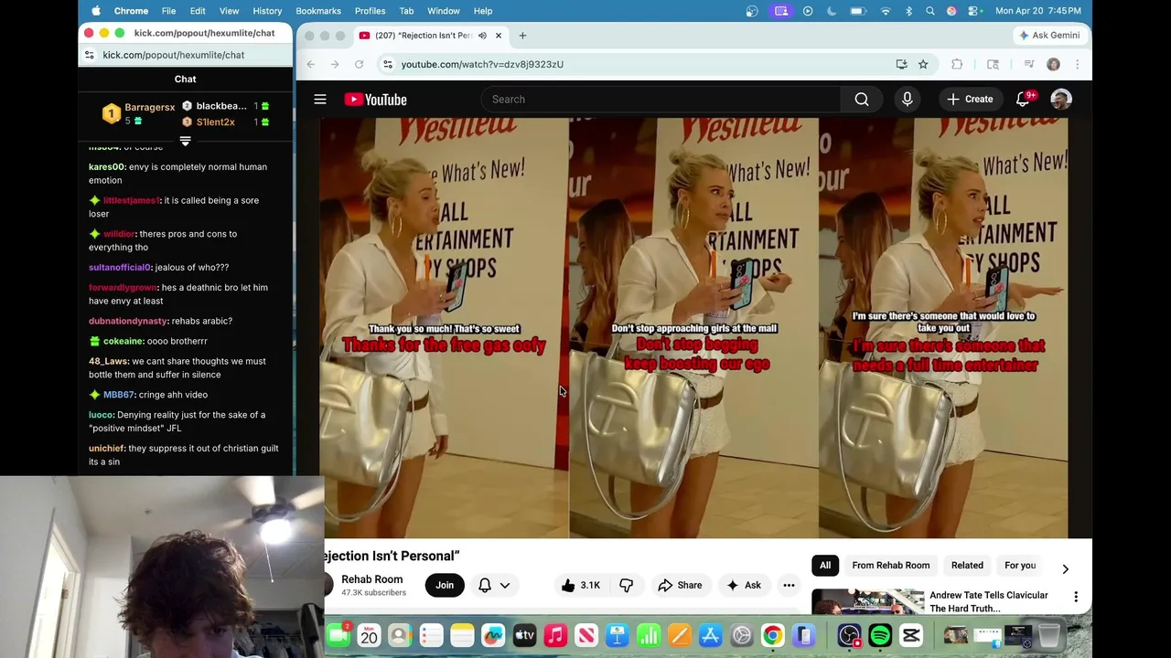Open the Chrome File menu
The width and height of the screenshot is (1171, 658).
tap(168, 11)
